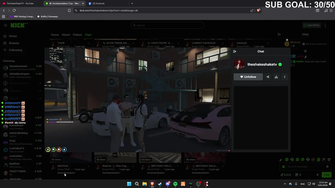
Task: Switch to the channel Home tab
Action: point(55,35)
